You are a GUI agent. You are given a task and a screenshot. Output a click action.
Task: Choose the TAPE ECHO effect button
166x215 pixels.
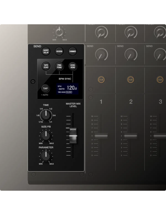click(x=46, y=66)
